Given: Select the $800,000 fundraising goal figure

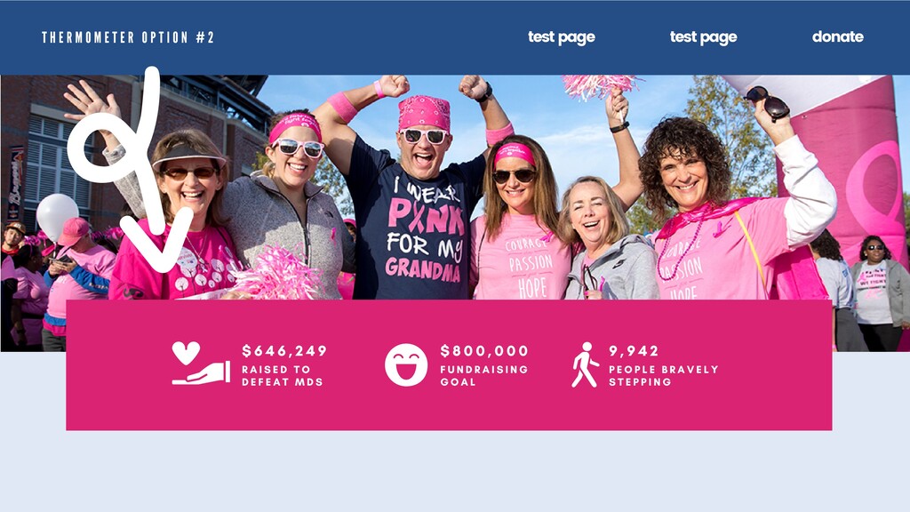Looking at the screenshot, I should (484, 350).
